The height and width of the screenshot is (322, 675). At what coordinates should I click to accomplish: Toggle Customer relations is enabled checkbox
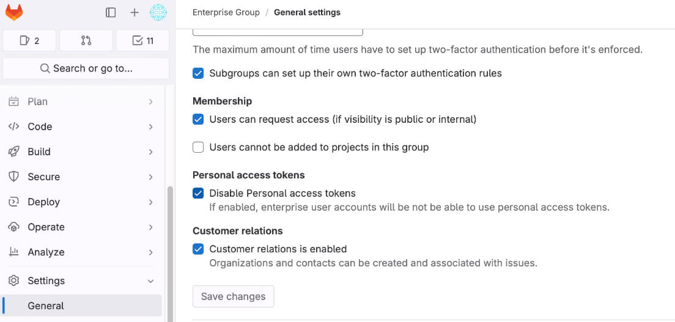click(198, 249)
